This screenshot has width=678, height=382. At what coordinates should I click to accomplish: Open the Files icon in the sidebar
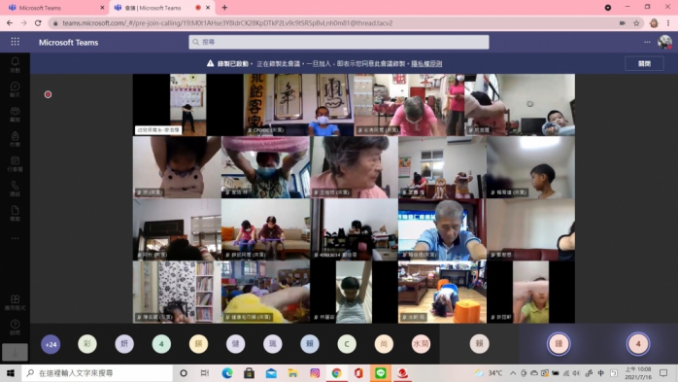[x=15, y=213]
